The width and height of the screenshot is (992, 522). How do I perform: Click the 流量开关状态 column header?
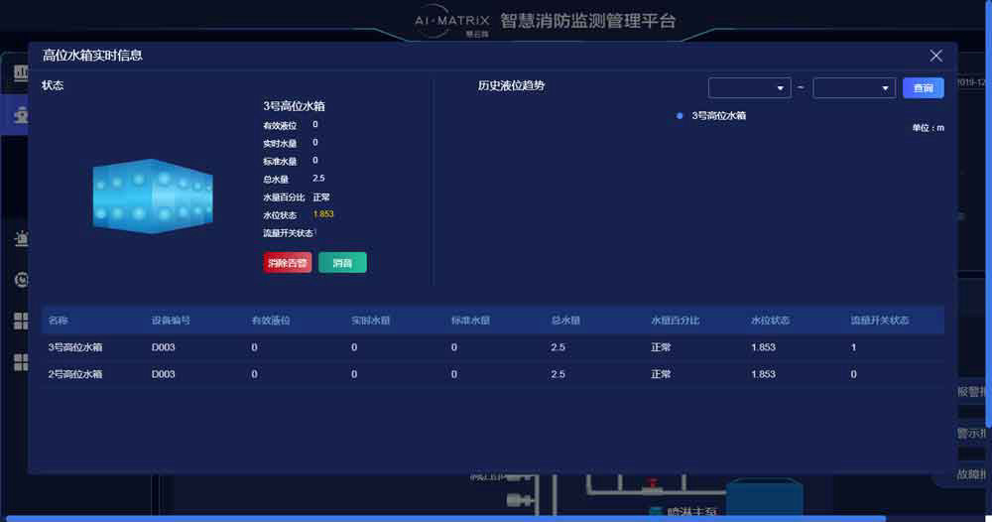point(880,321)
